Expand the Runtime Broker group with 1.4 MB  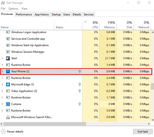2,65
